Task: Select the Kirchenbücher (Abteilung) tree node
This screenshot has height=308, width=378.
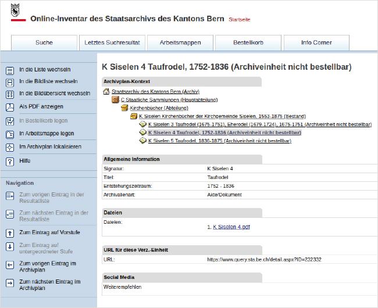Action: point(159,108)
